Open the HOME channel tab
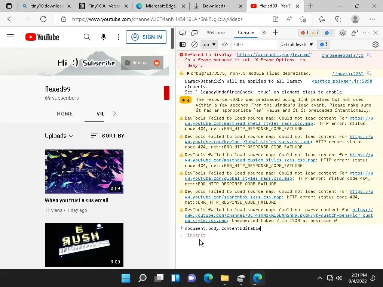 65,114
